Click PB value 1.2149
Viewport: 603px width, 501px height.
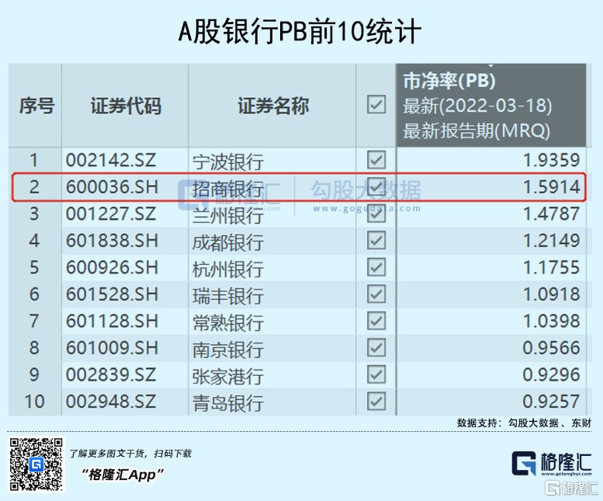552,241
